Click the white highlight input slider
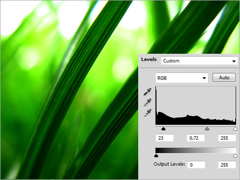 [235, 129]
